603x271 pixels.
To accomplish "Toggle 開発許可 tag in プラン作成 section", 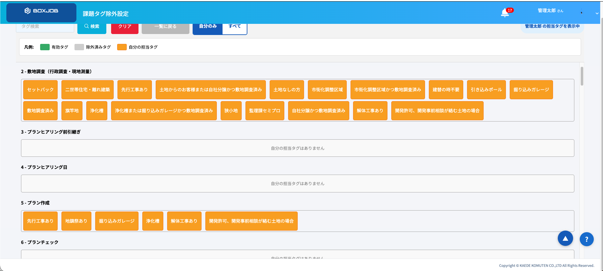I will pyautogui.click(x=252, y=221).
